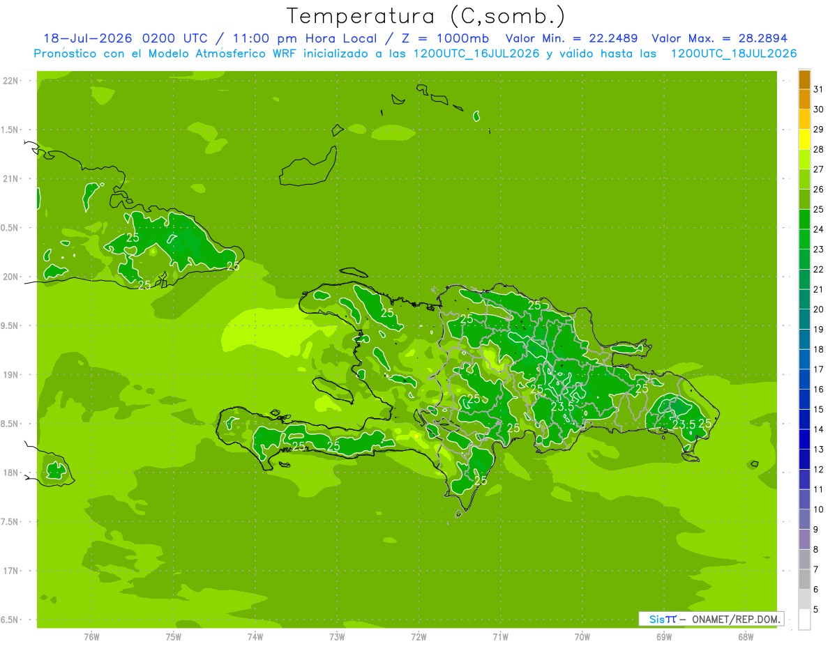837x646 pixels.
Task: Click the 75W longitude axis label
Action: 174,636
